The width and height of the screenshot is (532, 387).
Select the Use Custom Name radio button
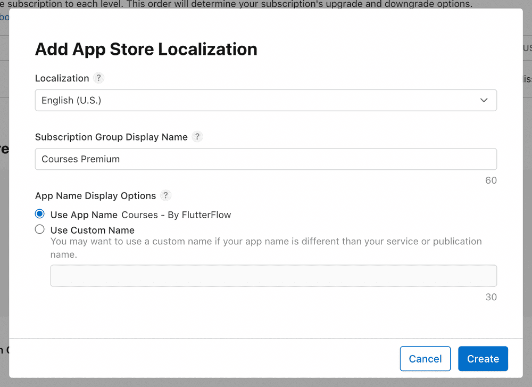click(39, 230)
